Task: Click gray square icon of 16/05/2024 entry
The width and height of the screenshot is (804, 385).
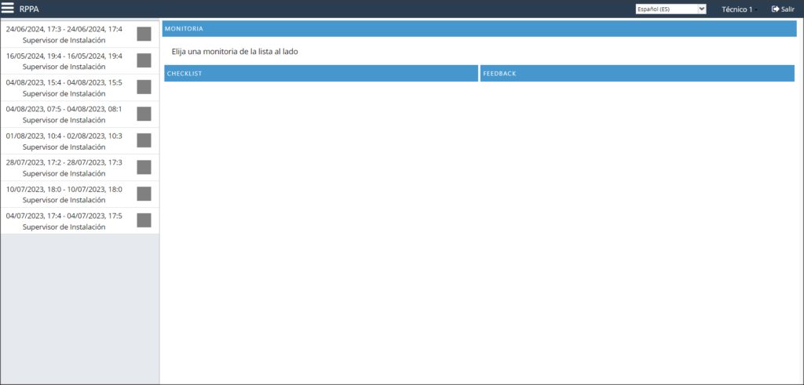Action: [x=144, y=60]
